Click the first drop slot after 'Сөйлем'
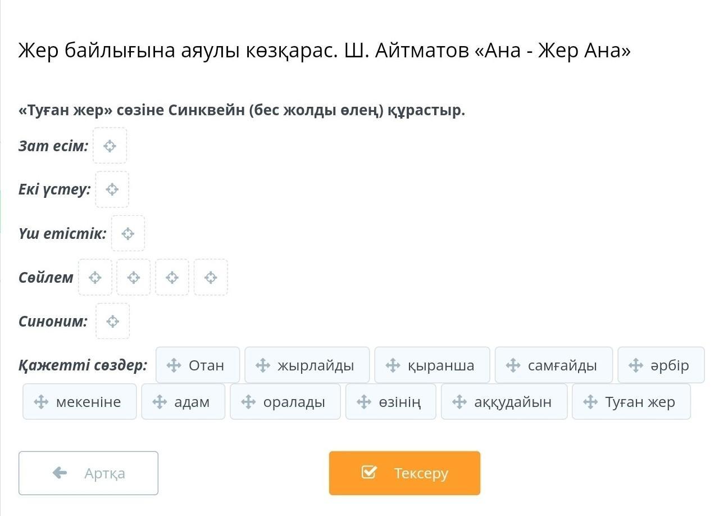The width and height of the screenshot is (719, 516). point(95,277)
